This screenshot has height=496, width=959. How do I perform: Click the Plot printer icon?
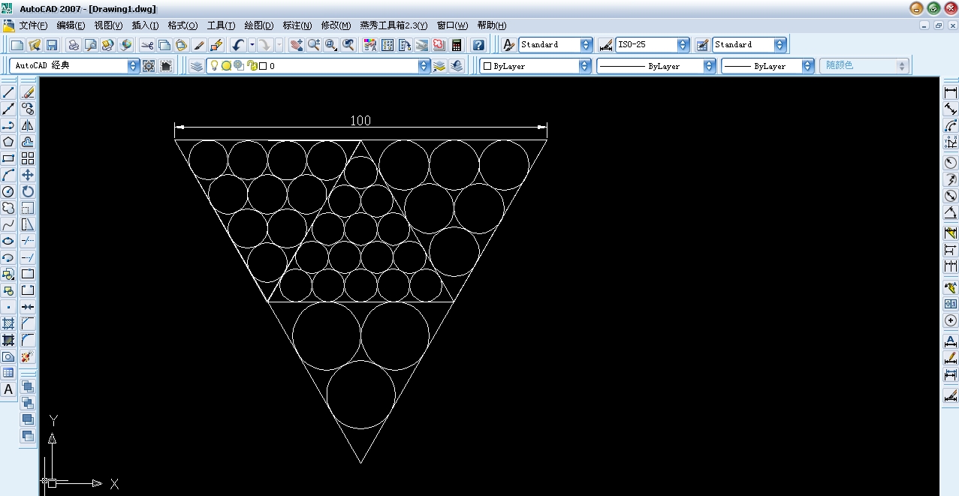pyautogui.click(x=73, y=45)
